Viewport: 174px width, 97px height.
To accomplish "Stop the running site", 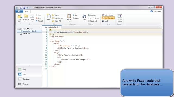I will [x=39, y=18].
